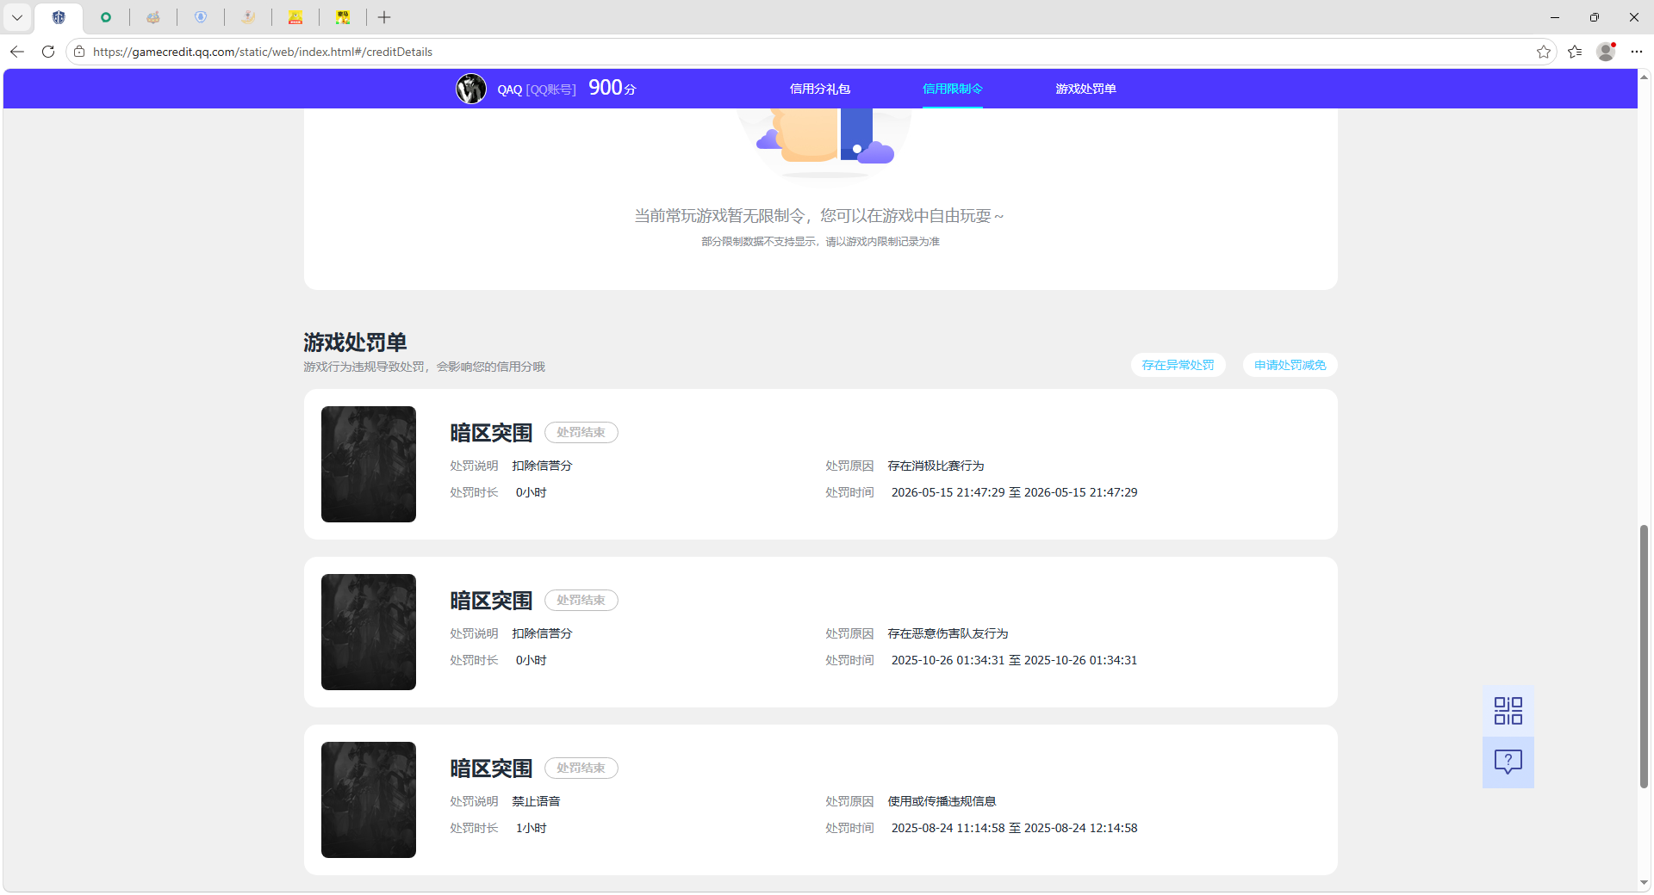Reload the page with the refresh icon

click(x=48, y=52)
